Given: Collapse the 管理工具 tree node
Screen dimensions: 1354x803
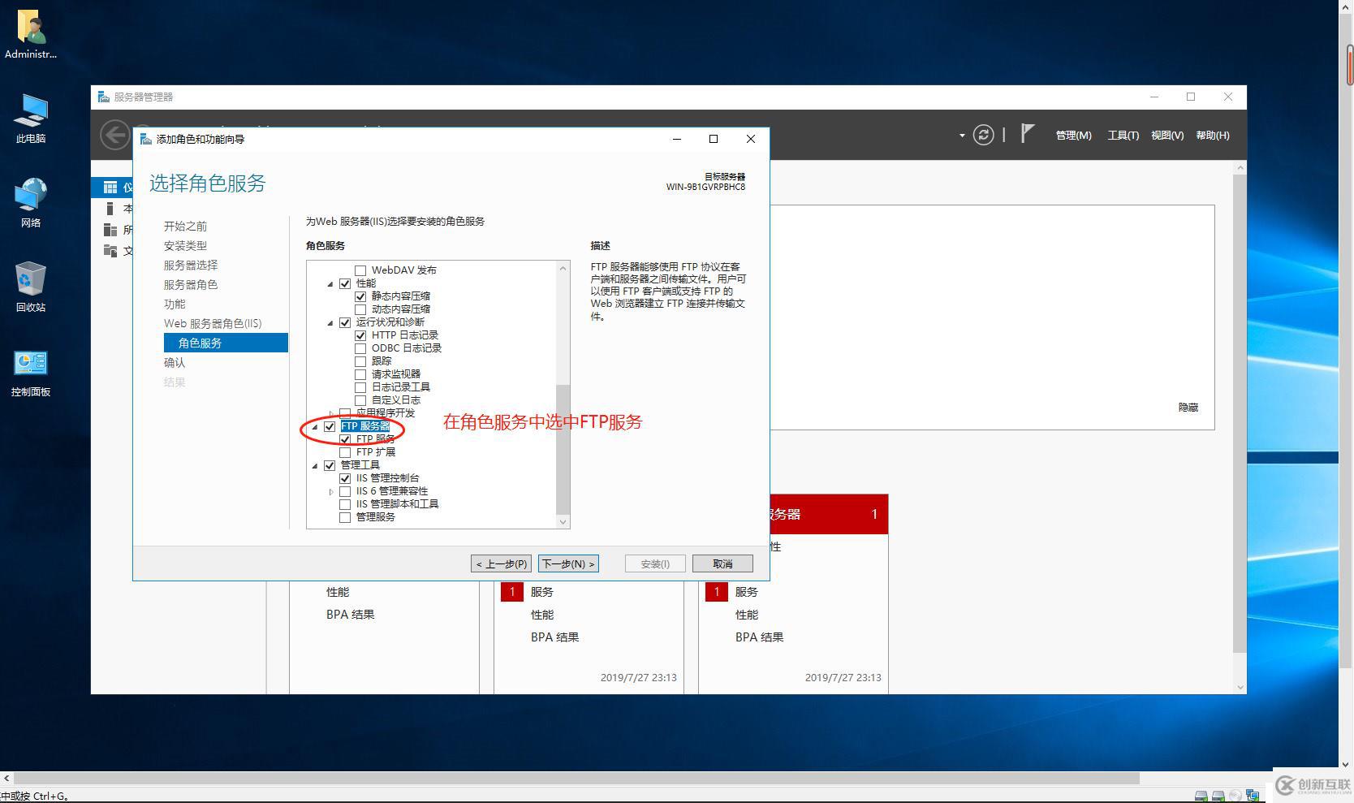Looking at the screenshot, I should (315, 466).
